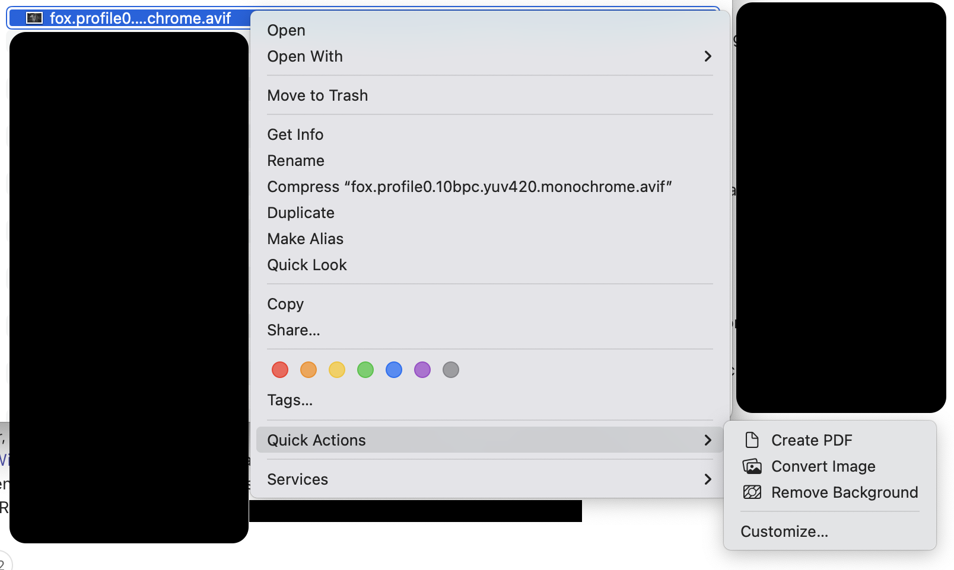Compress the fox.profile0.10bpc.yuv420.monochrome.avif file
This screenshot has width=954, height=570.
[x=490, y=187]
